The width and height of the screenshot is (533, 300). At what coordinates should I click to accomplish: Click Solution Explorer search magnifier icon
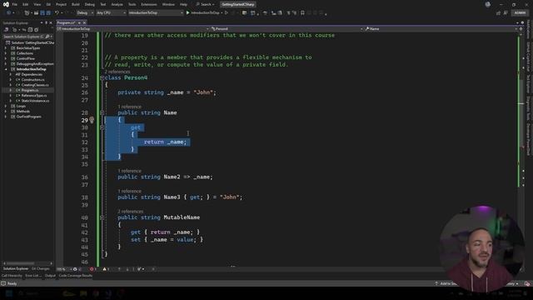point(47,37)
